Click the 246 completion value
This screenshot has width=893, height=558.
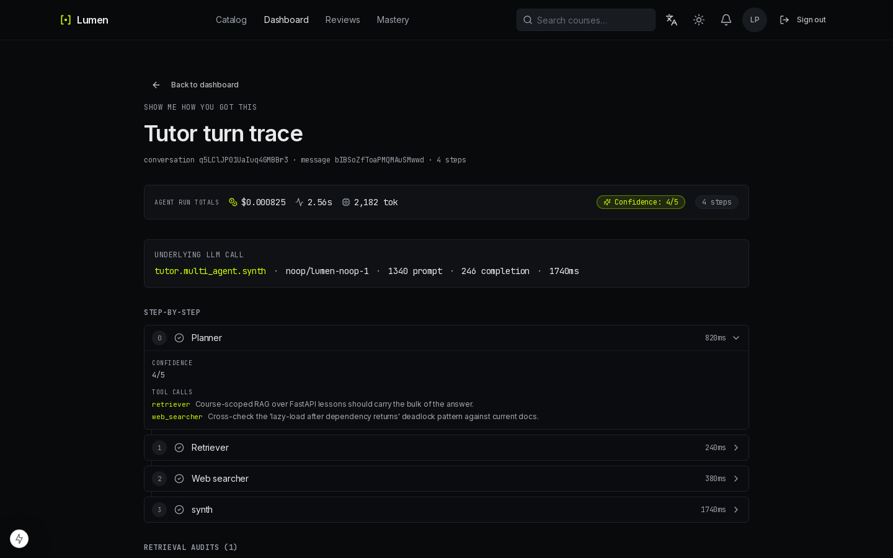tap(495, 271)
